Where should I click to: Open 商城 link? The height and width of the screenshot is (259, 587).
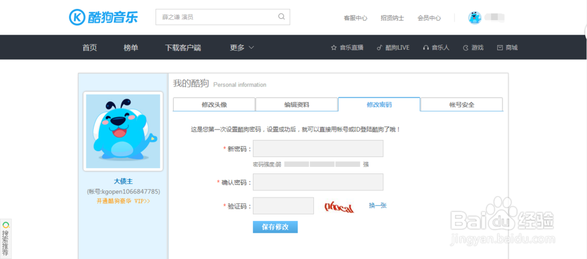click(511, 48)
